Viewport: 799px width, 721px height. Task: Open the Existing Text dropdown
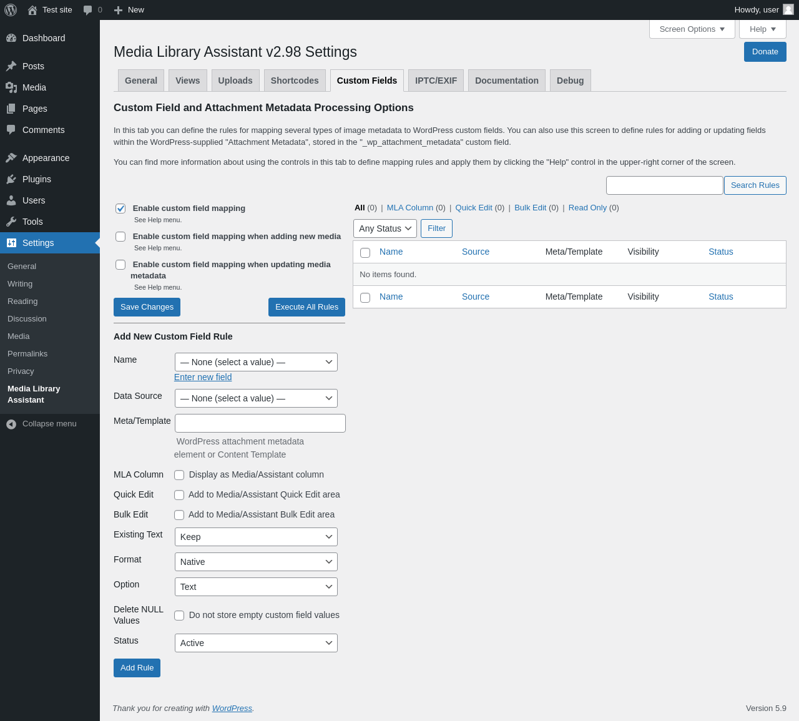coord(256,537)
